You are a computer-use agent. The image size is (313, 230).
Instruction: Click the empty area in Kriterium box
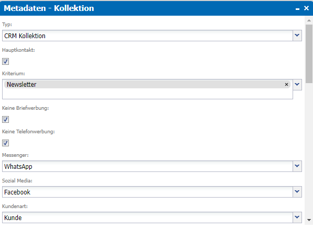[x=148, y=94]
